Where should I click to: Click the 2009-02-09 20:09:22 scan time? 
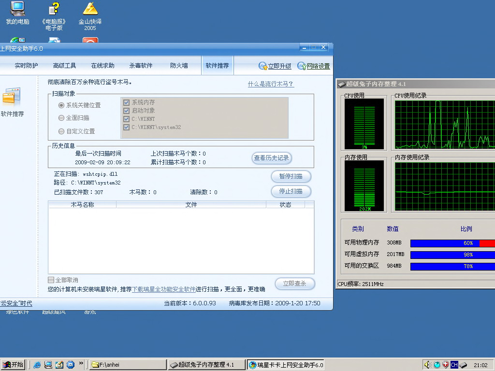pyautogui.click(x=102, y=162)
